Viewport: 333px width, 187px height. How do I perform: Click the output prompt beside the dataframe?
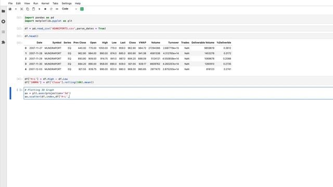click(x=19, y=43)
